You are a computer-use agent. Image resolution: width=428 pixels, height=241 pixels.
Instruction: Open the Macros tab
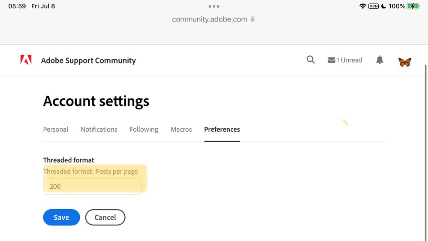(181, 130)
